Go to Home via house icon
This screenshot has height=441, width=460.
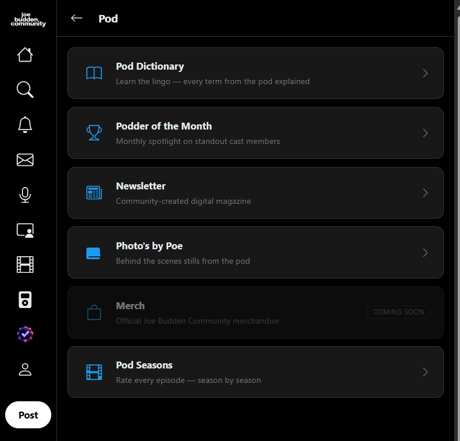tap(25, 55)
